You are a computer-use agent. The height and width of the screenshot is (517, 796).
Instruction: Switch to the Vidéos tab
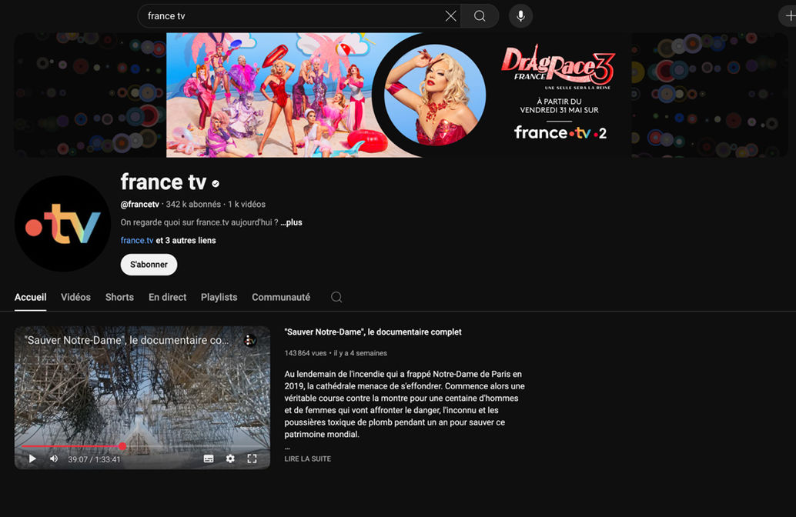[x=75, y=297]
